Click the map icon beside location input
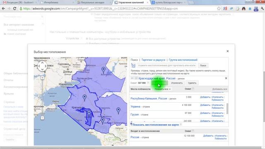The image size is (265, 149). (133, 65)
